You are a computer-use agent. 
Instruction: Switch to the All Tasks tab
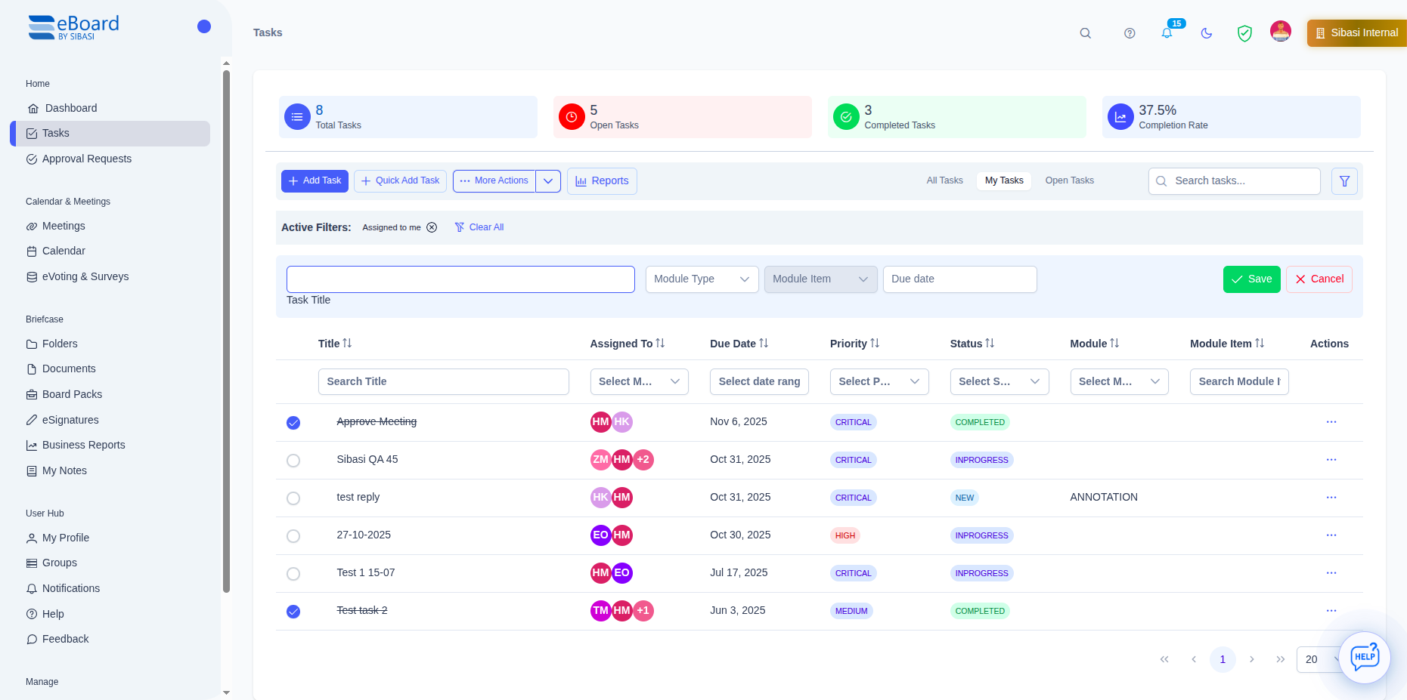click(x=944, y=180)
